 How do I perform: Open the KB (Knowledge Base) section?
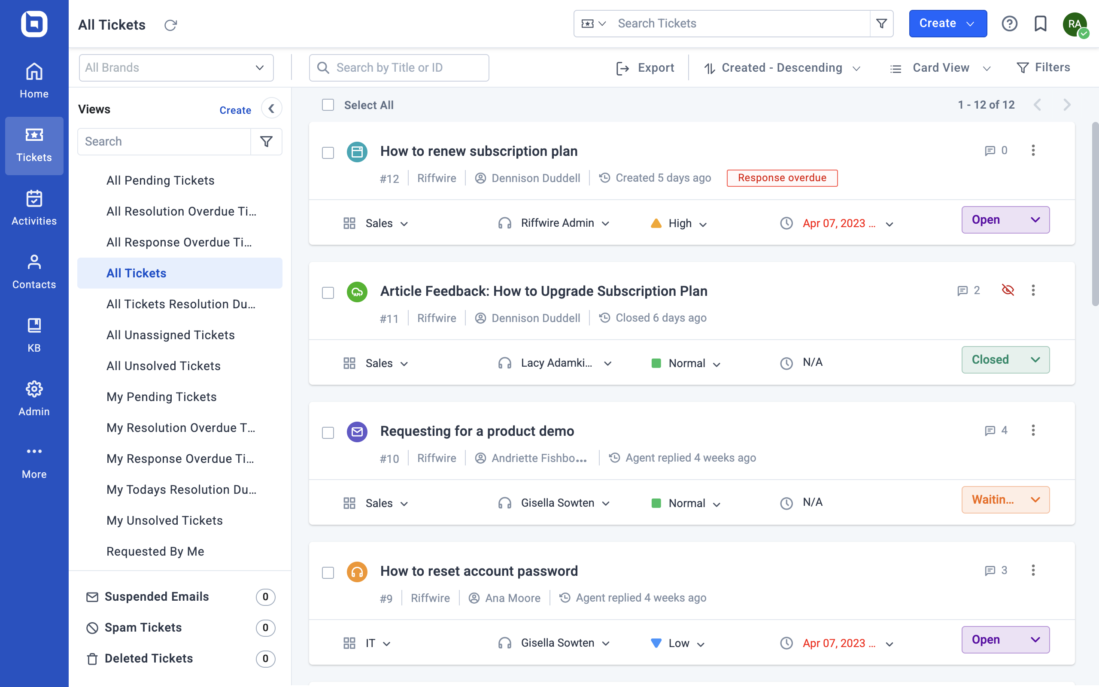click(x=34, y=334)
